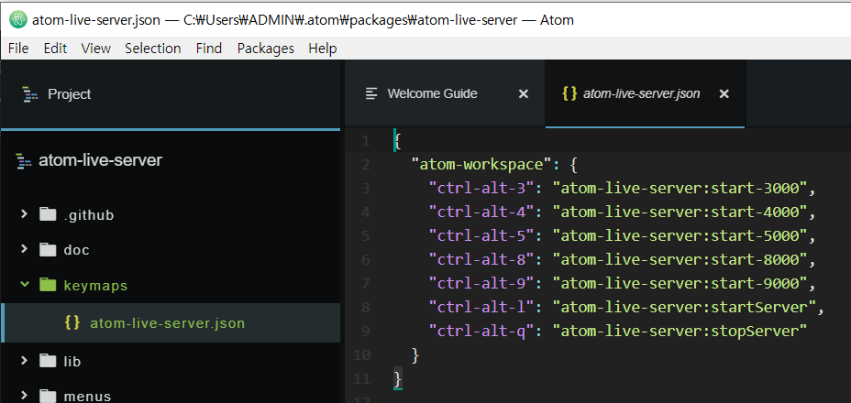Click the menus folder icon
The height and width of the screenshot is (403, 851).
pyautogui.click(x=48, y=396)
